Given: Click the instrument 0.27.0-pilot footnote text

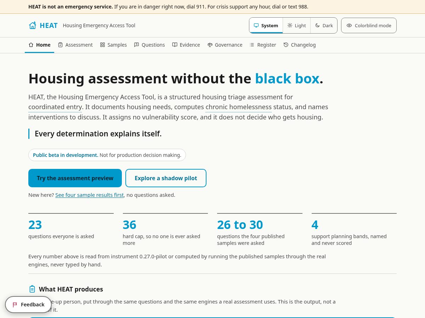Looking at the screenshot, I should [177, 260].
